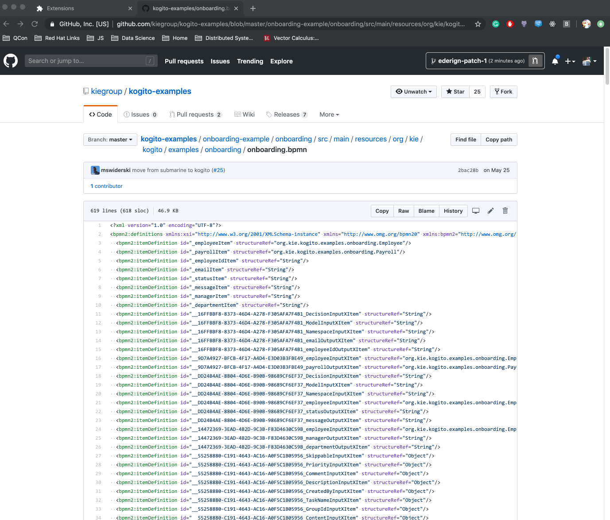Click the page's vertical scrollbar
The width and height of the screenshot is (610, 520).
tap(607, 66)
